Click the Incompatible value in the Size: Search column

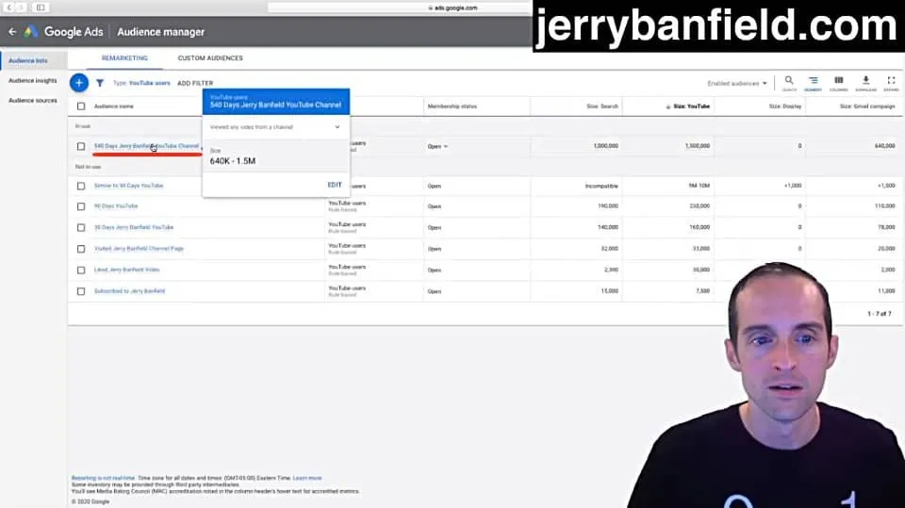(601, 186)
